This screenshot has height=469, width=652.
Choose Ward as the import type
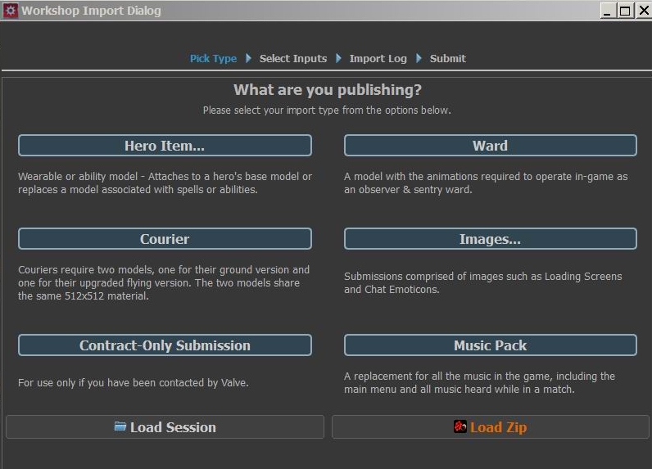pos(490,146)
